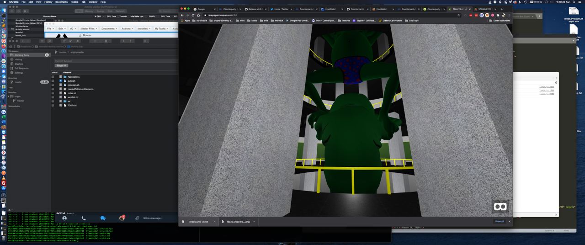
Task: Mute the audio on Floor 2 tab
Action: click(466, 9)
